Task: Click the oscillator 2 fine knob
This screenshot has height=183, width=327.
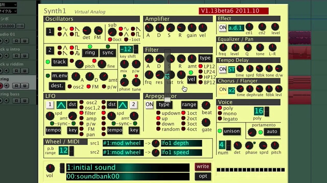Action: click(102, 64)
